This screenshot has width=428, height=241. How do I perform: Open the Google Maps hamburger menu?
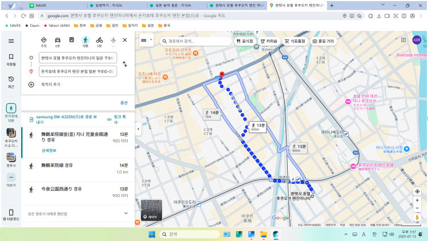[x=11, y=41]
